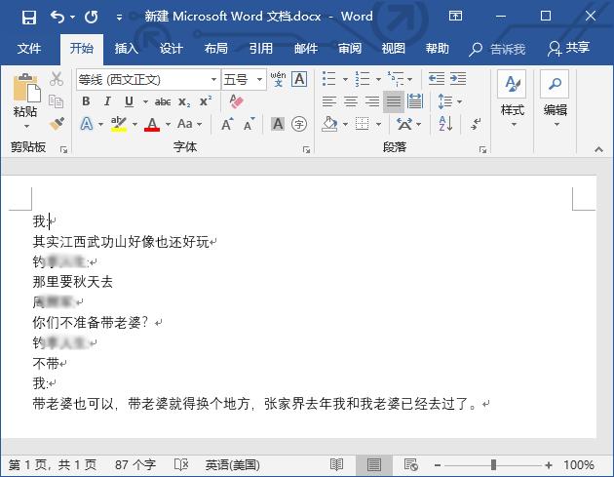614x477 pixels.
Task: Cut selection with the scissors icon
Action: pos(57,79)
